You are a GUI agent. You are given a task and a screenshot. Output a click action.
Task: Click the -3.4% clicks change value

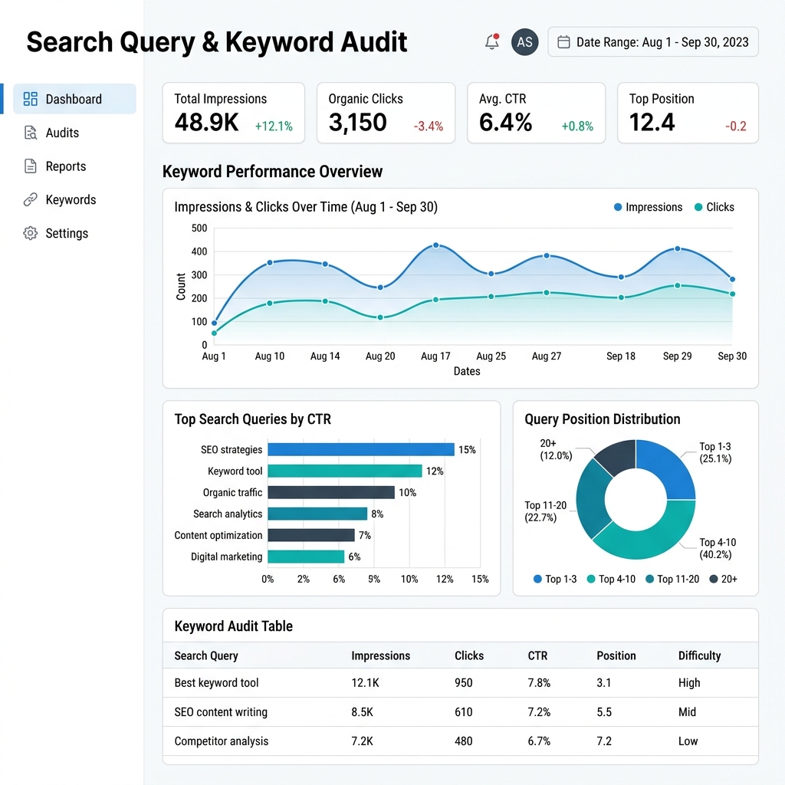pos(429,126)
